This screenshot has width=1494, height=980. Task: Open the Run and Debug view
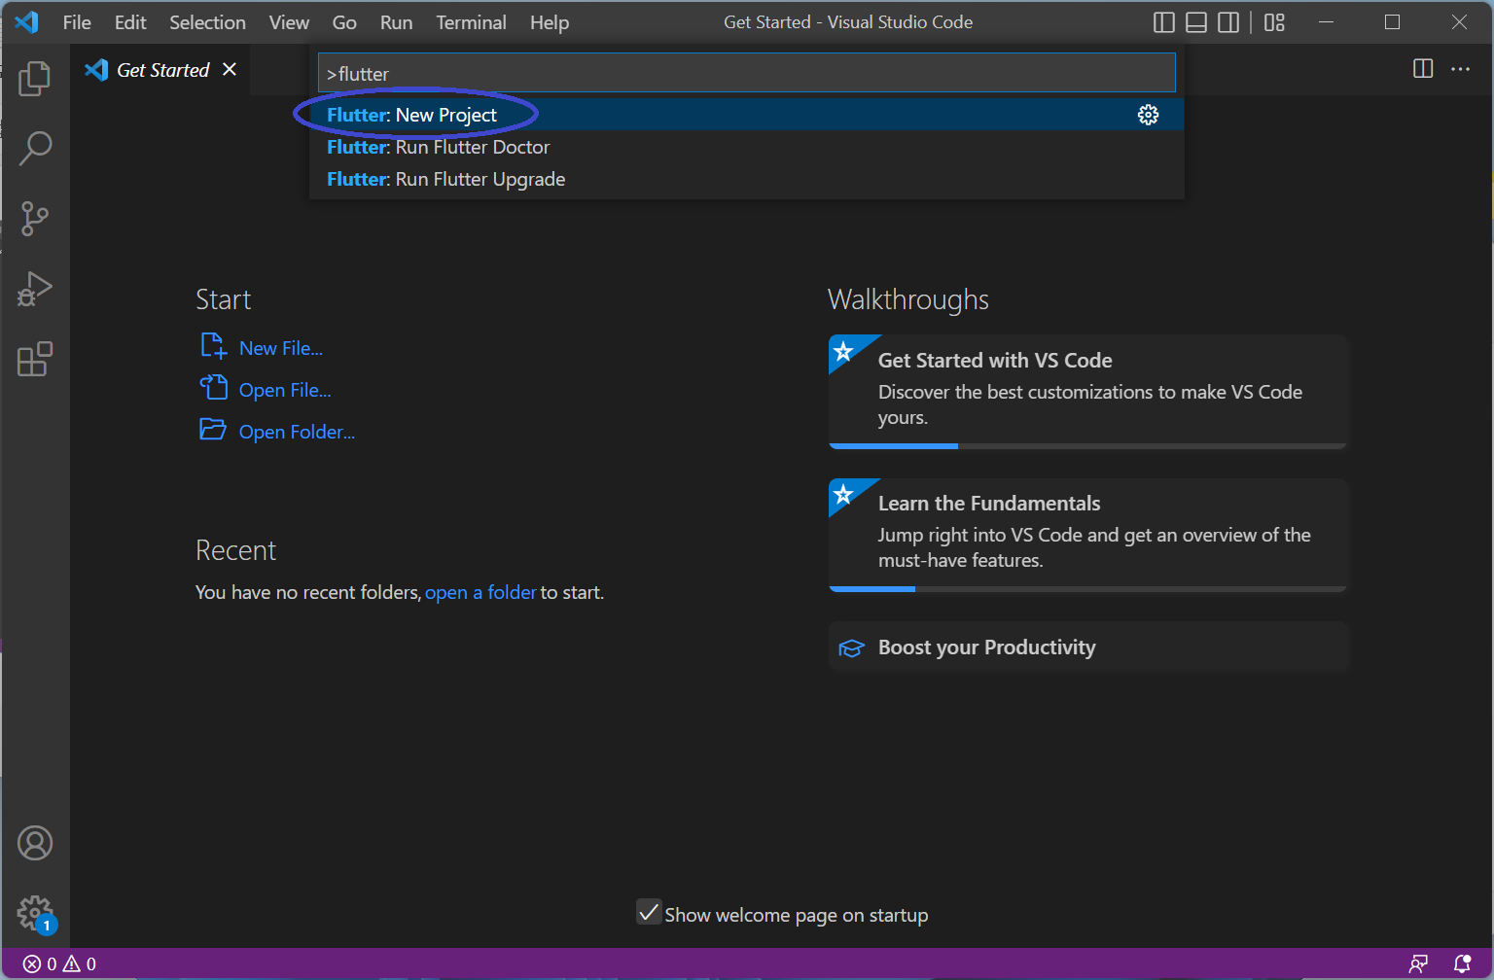(35, 289)
